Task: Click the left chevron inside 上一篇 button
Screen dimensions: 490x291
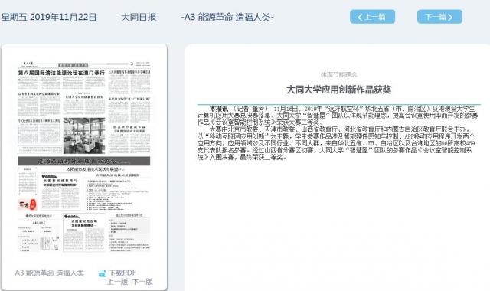Action: click(x=360, y=17)
